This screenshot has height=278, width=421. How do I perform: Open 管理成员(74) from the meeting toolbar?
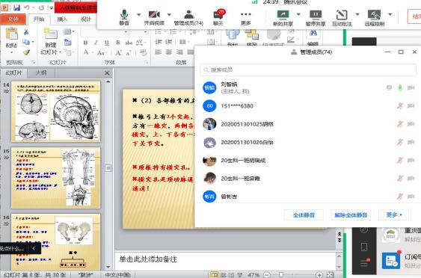[x=188, y=17]
